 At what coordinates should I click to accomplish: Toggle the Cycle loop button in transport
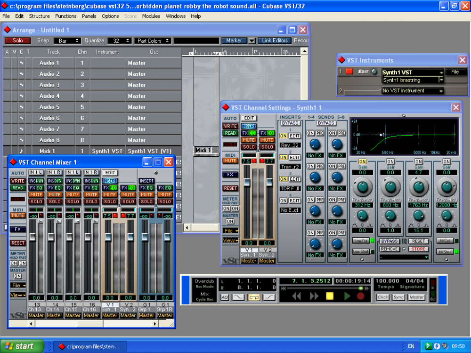[254, 297]
